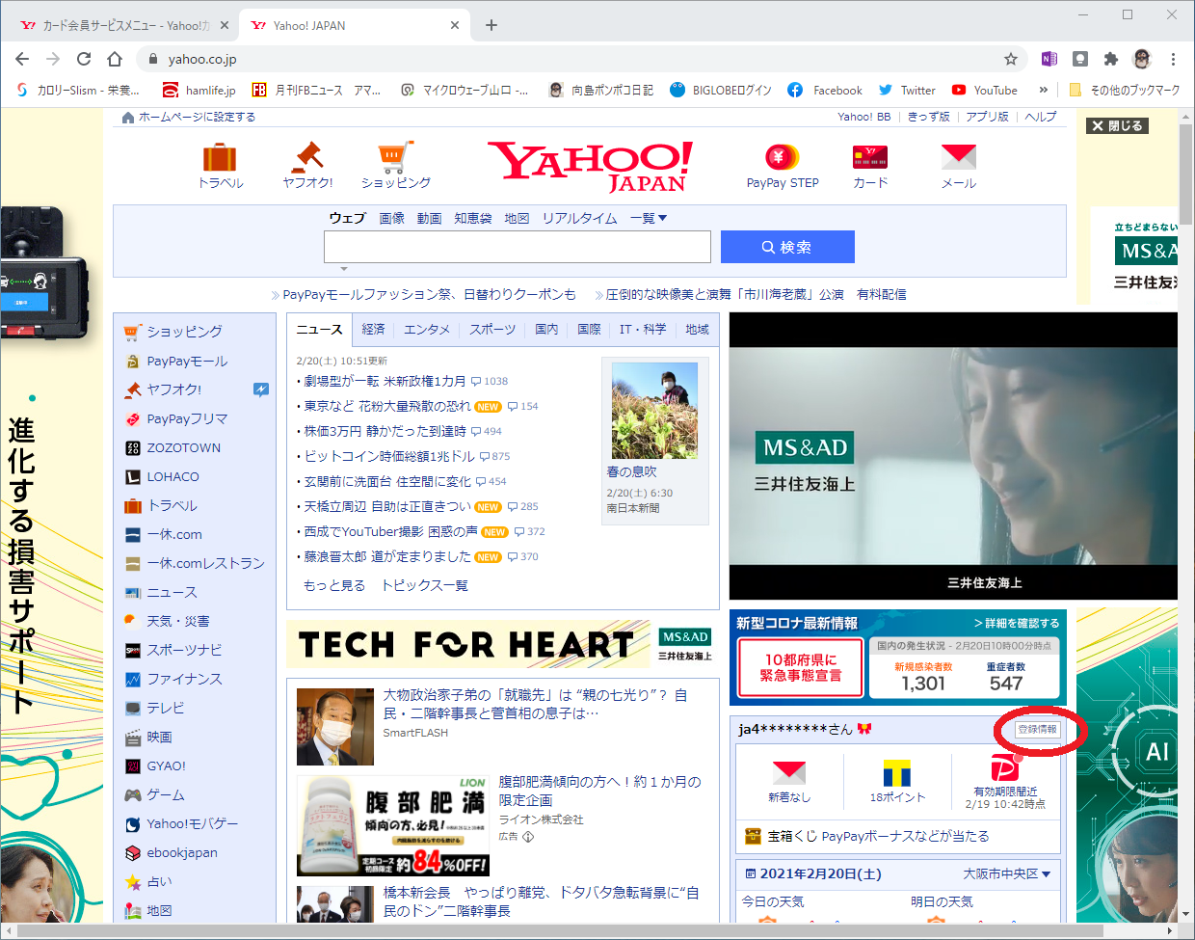
Task: Open ファイナンス in sidebar
Action: 184,679
